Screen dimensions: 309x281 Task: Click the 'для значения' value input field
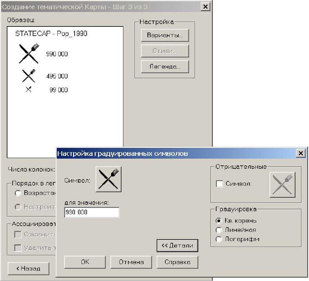pos(92,212)
